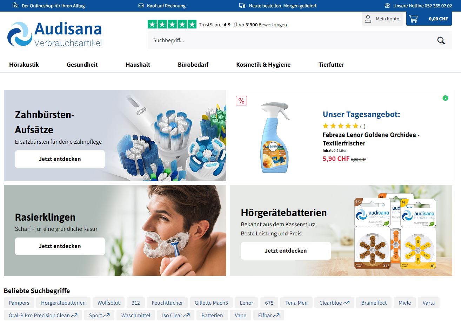461x325 pixels.
Task: Click the red percent discount badge
Action: point(241,101)
